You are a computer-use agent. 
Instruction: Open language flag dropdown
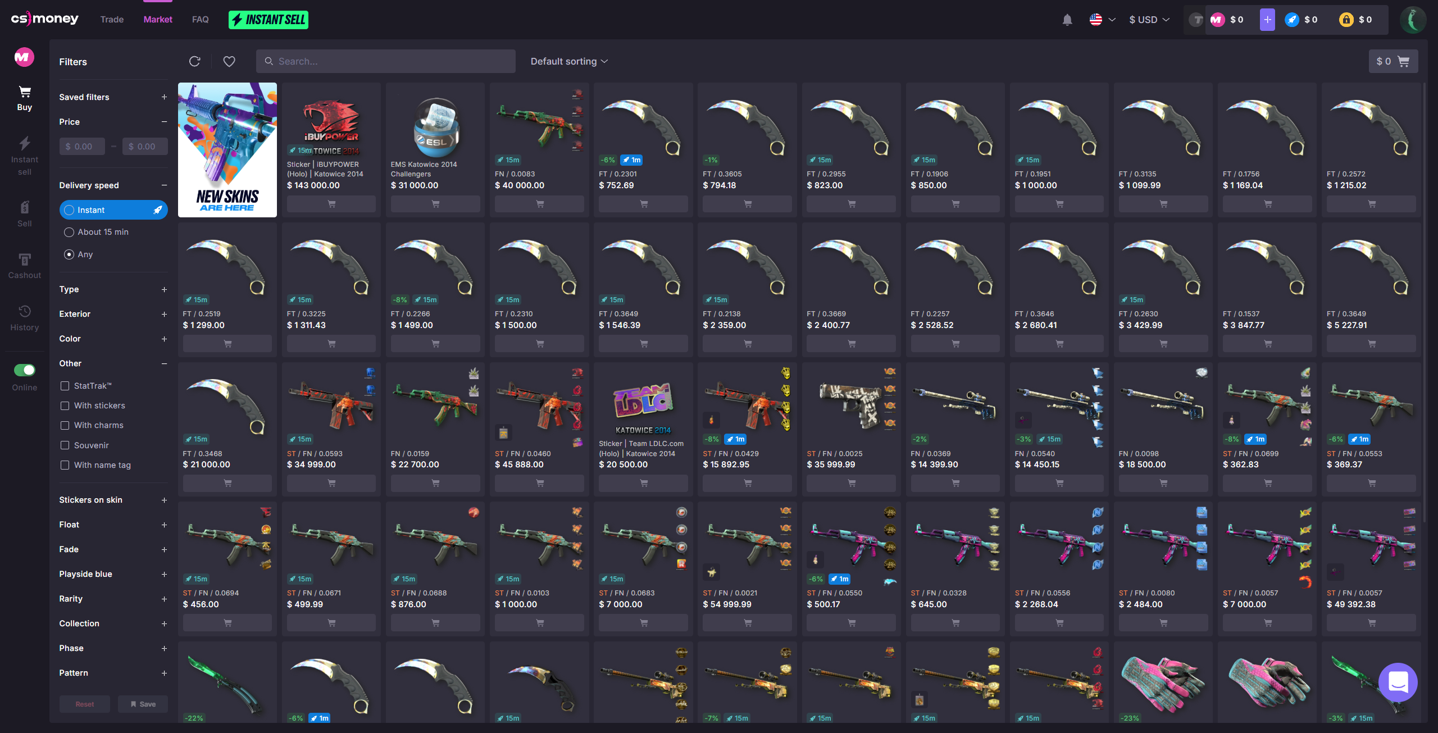(1102, 20)
